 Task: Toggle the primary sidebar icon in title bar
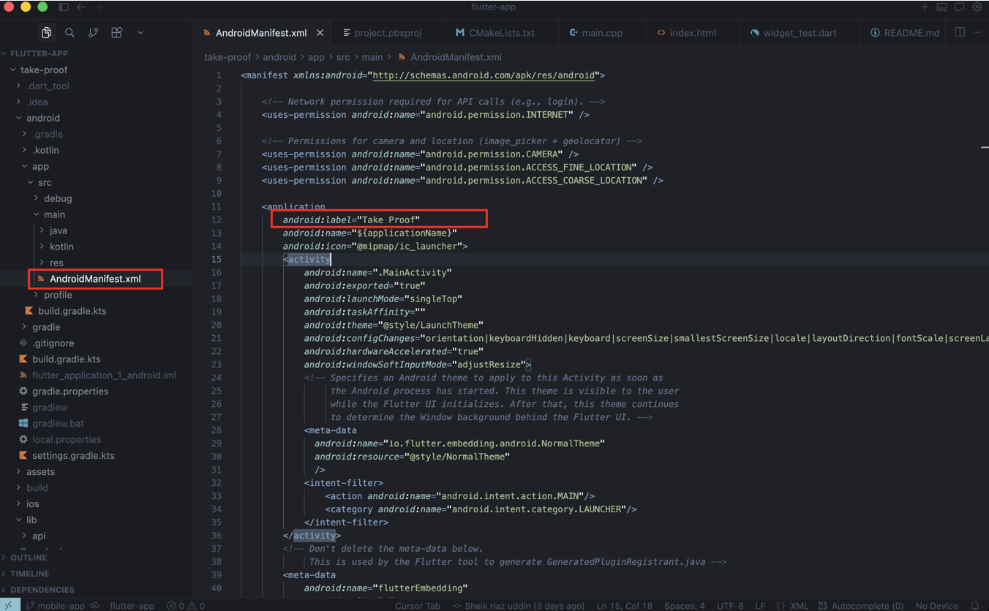(64, 7)
